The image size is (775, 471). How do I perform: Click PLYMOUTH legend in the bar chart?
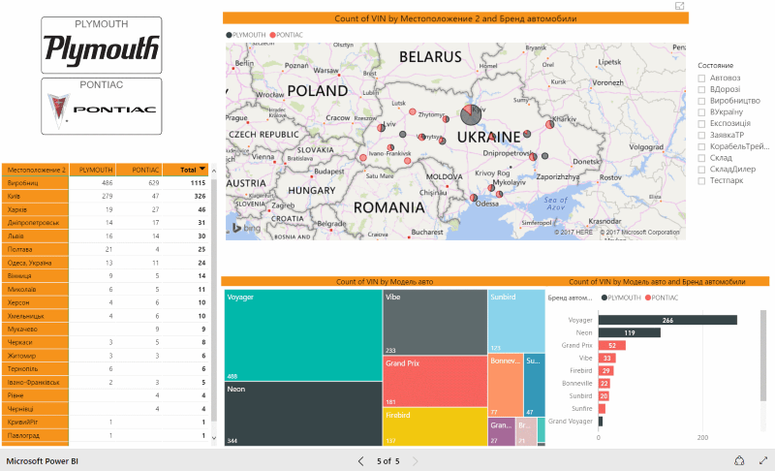621,298
